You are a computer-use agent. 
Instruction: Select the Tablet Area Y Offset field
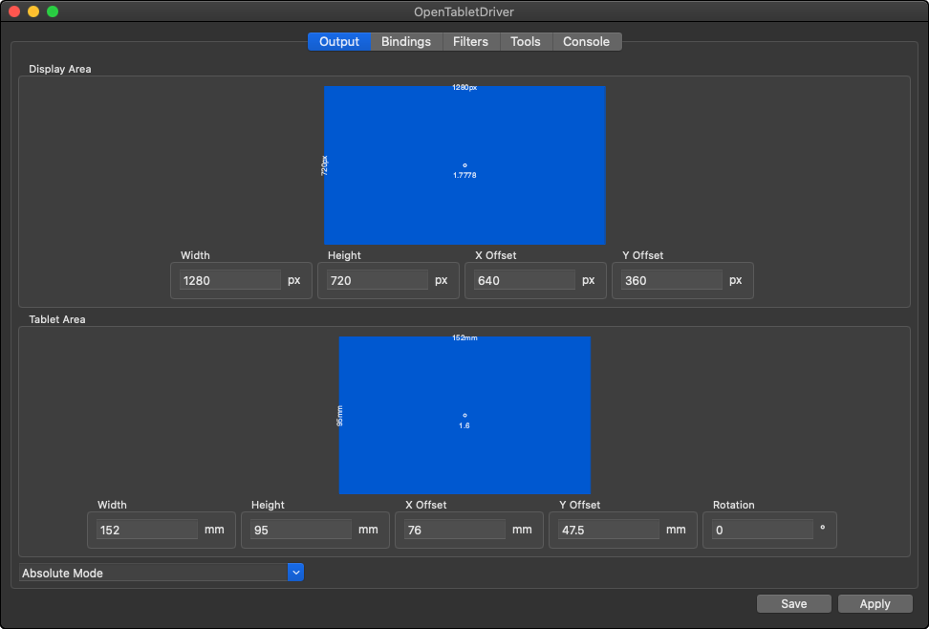[x=609, y=530]
